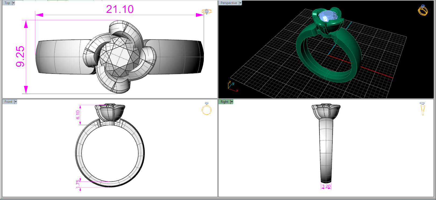Activate the Right viewport title label
This screenshot has height=200, width=436.
224,102
